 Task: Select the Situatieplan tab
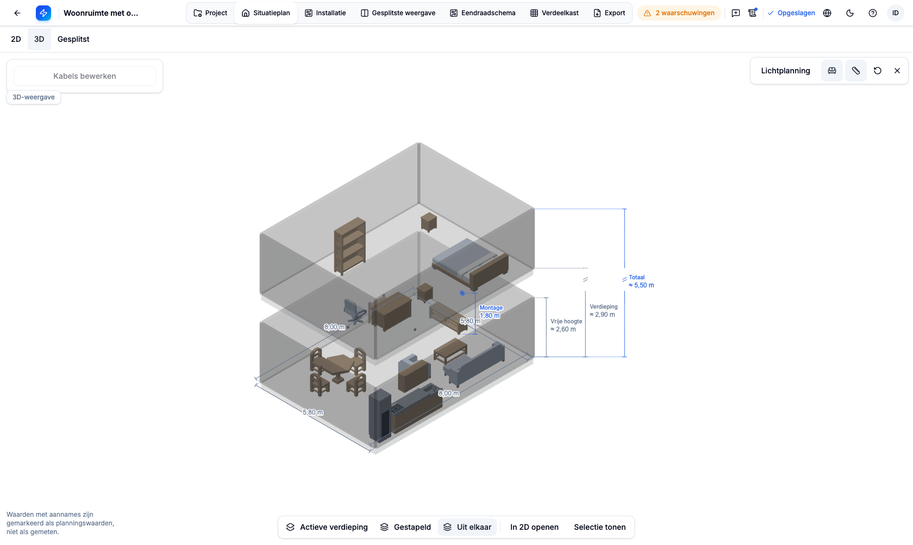point(266,13)
